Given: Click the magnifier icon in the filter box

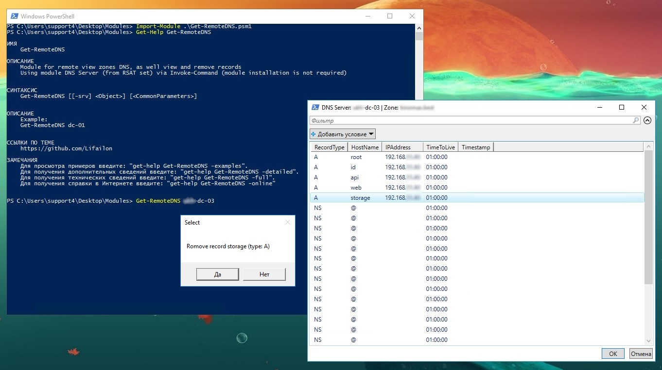Looking at the screenshot, I should click(636, 120).
